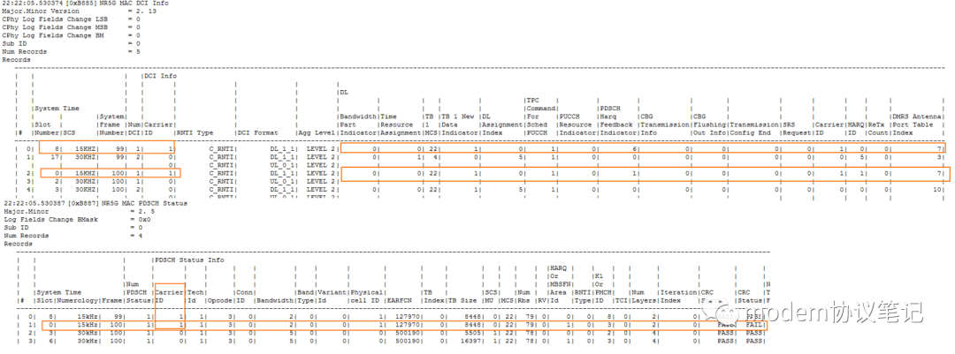Click the 'Log Fields Change BMask = 0x0' line

coord(77,219)
